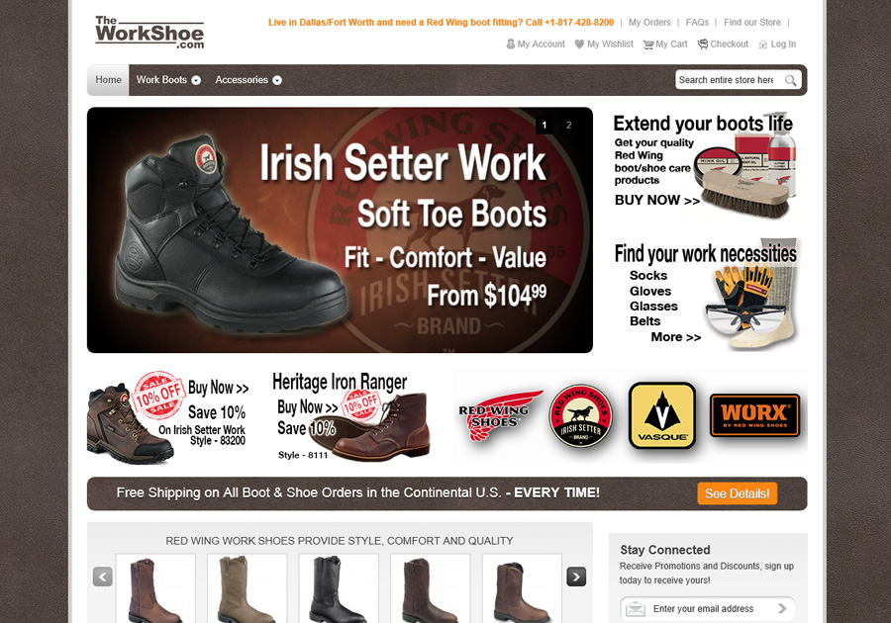Click the search magnifier icon
The image size is (891, 623).
[790, 80]
